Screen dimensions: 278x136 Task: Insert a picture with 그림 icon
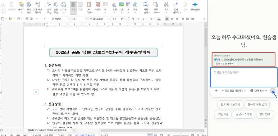[x=121, y=5]
